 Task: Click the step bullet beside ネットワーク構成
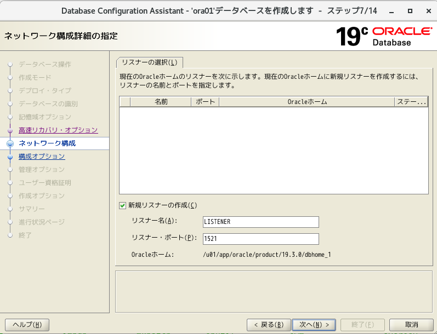[x=10, y=143]
